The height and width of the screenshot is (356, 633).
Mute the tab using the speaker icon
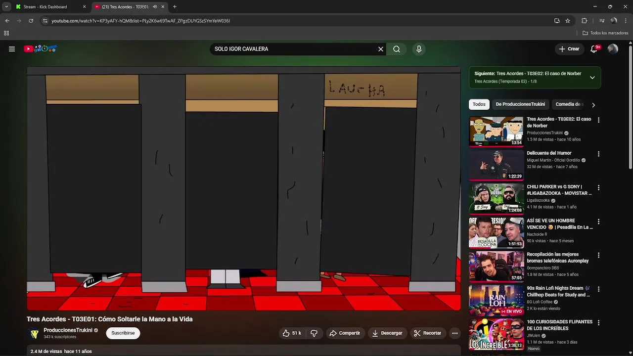coord(155,7)
